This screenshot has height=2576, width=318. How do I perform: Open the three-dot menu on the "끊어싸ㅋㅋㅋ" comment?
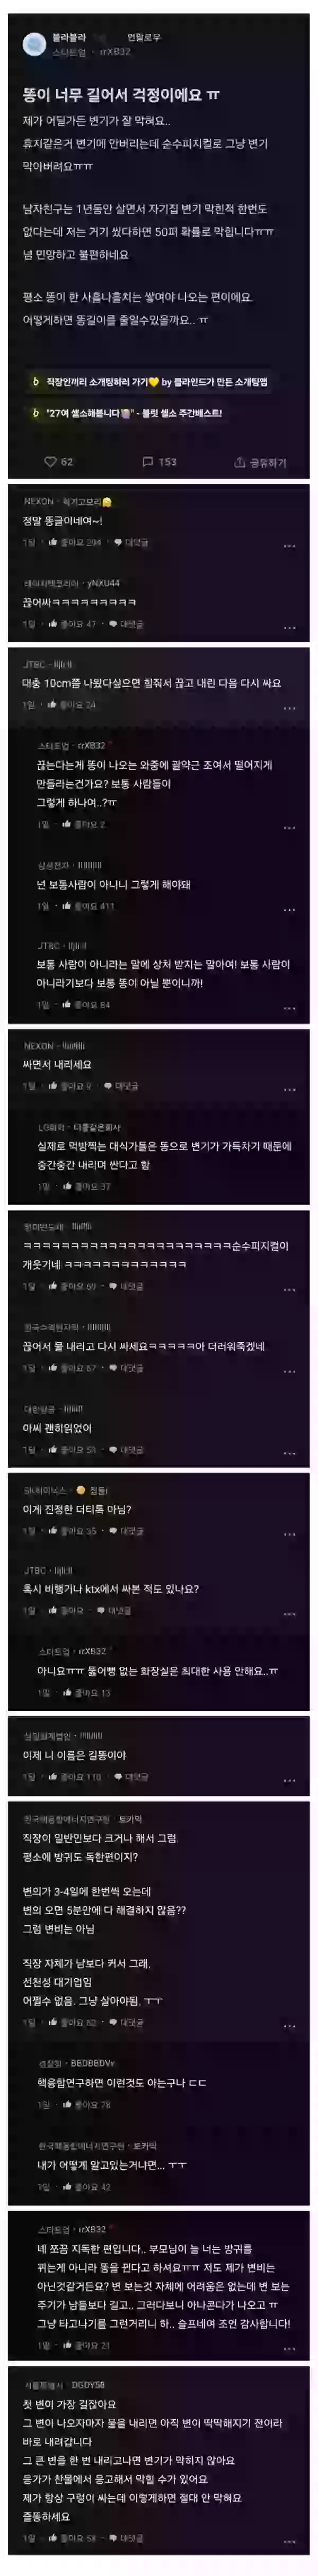pos(289,628)
